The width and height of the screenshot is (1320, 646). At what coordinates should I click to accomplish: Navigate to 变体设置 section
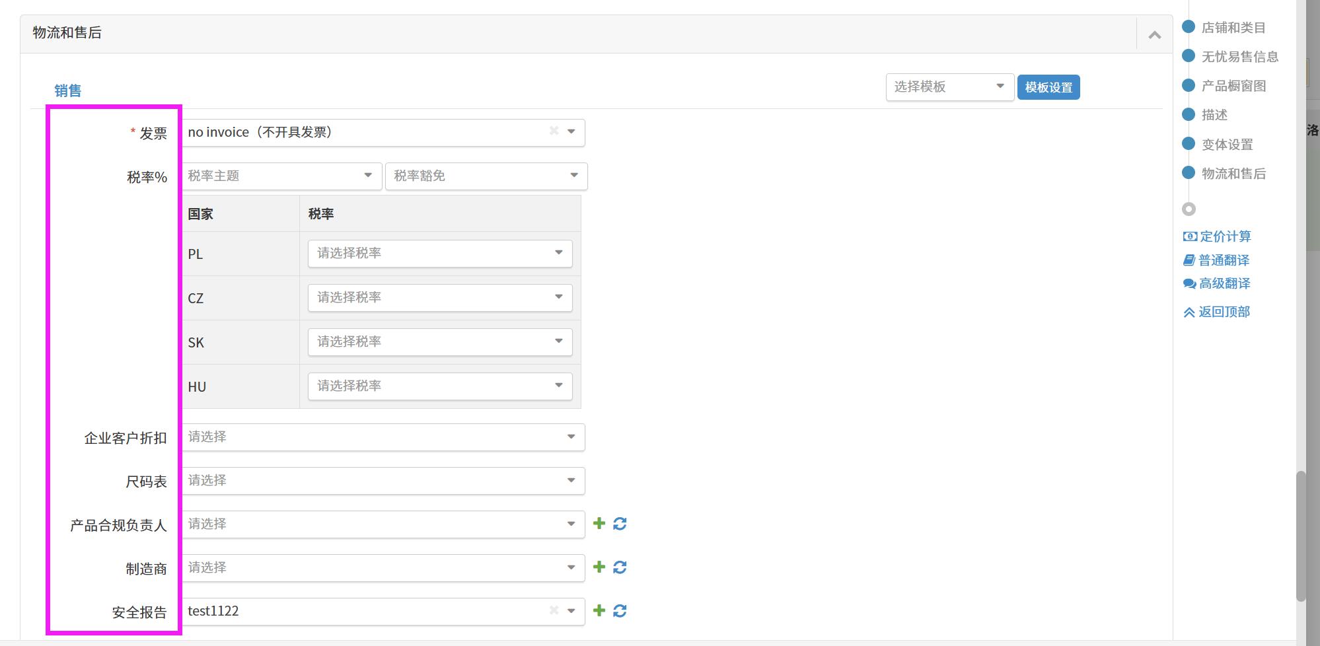pyautogui.click(x=1227, y=145)
